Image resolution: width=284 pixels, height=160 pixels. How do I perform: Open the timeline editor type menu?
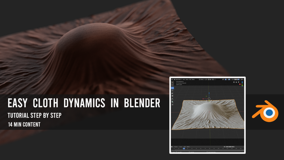point(172,147)
